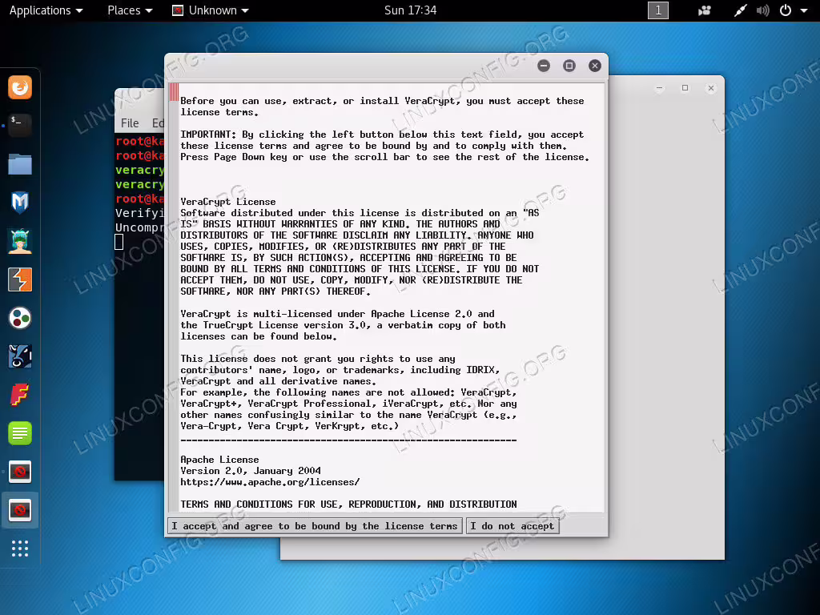The image size is (820, 615).
Task: Open the green notes dock icon
Action: (x=20, y=433)
